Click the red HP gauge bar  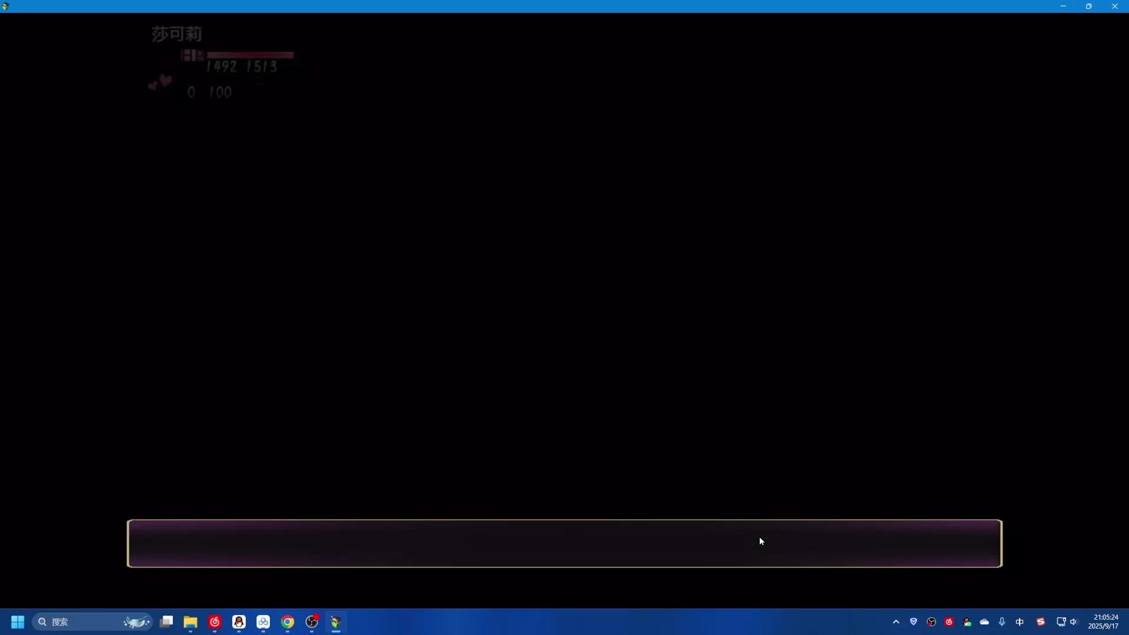point(250,55)
